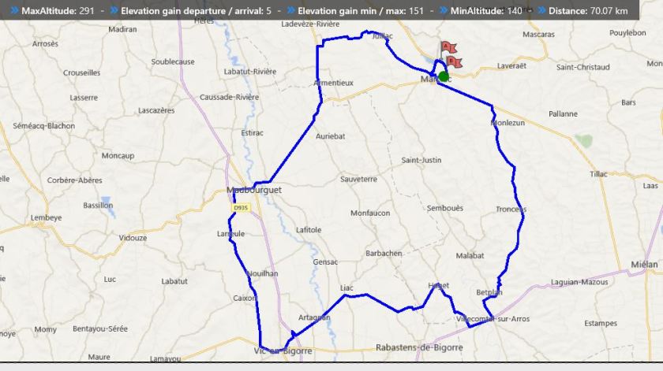663x371 pixels.
Task: Click the Séméacq-Blachon village label
Action: point(44,126)
